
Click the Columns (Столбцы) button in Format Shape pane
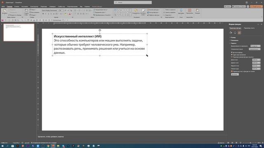(235, 74)
